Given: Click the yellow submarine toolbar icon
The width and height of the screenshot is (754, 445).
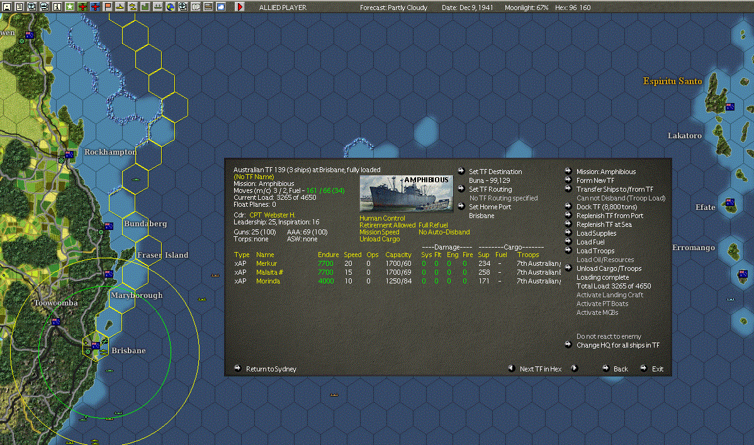Looking at the screenshot, I should tap(120, 7).
